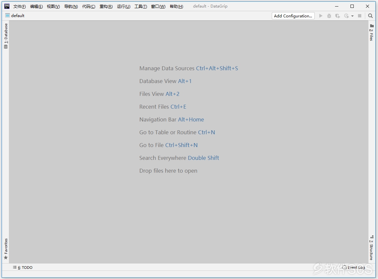
Task: Open the 窗口(W) menu
Action: coord(158,7)
